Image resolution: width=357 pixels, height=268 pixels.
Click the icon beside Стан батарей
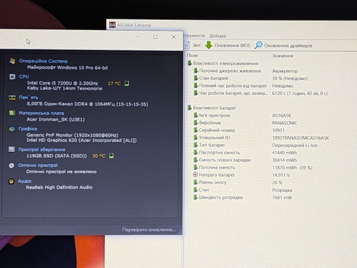[196, 78]
